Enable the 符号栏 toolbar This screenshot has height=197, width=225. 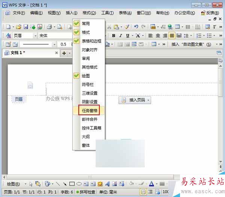pos(89,84)
